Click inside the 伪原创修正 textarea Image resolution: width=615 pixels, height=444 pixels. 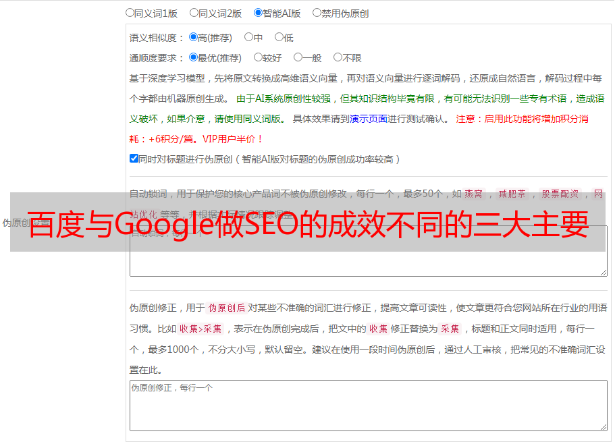coord(369,406)
